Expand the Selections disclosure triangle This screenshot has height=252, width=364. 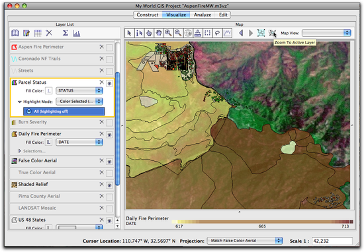[20, 151]
